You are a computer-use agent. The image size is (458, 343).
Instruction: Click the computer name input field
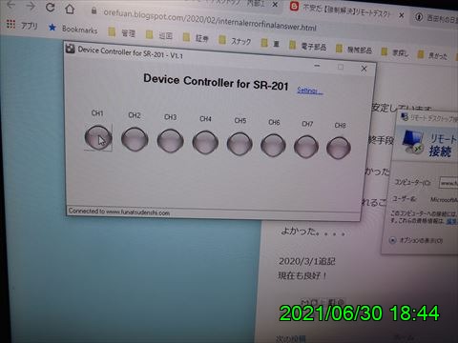pyautogui.click(x=448, y=183)
